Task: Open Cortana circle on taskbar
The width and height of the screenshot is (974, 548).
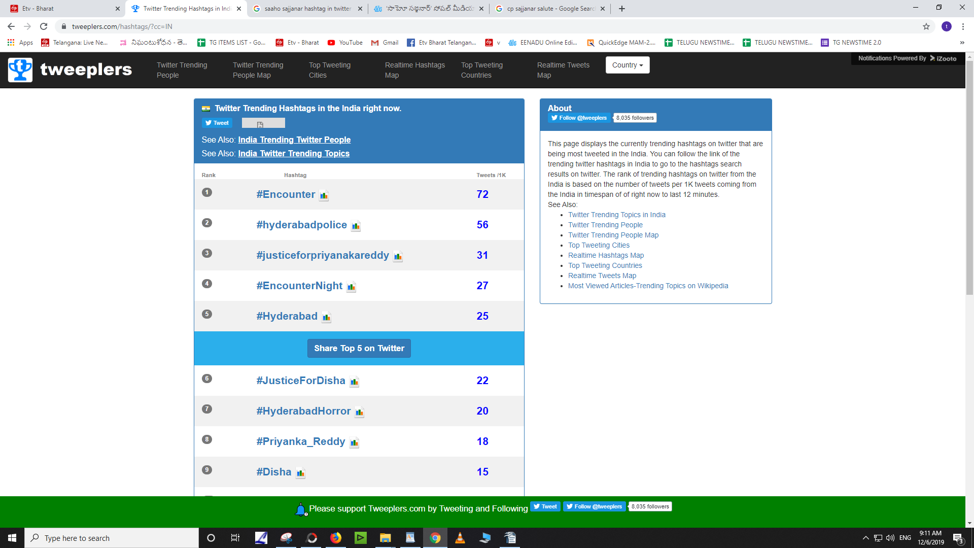Action: coord(211,538)
